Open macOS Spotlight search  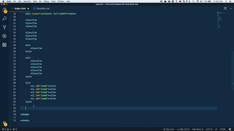pos(226,1)
